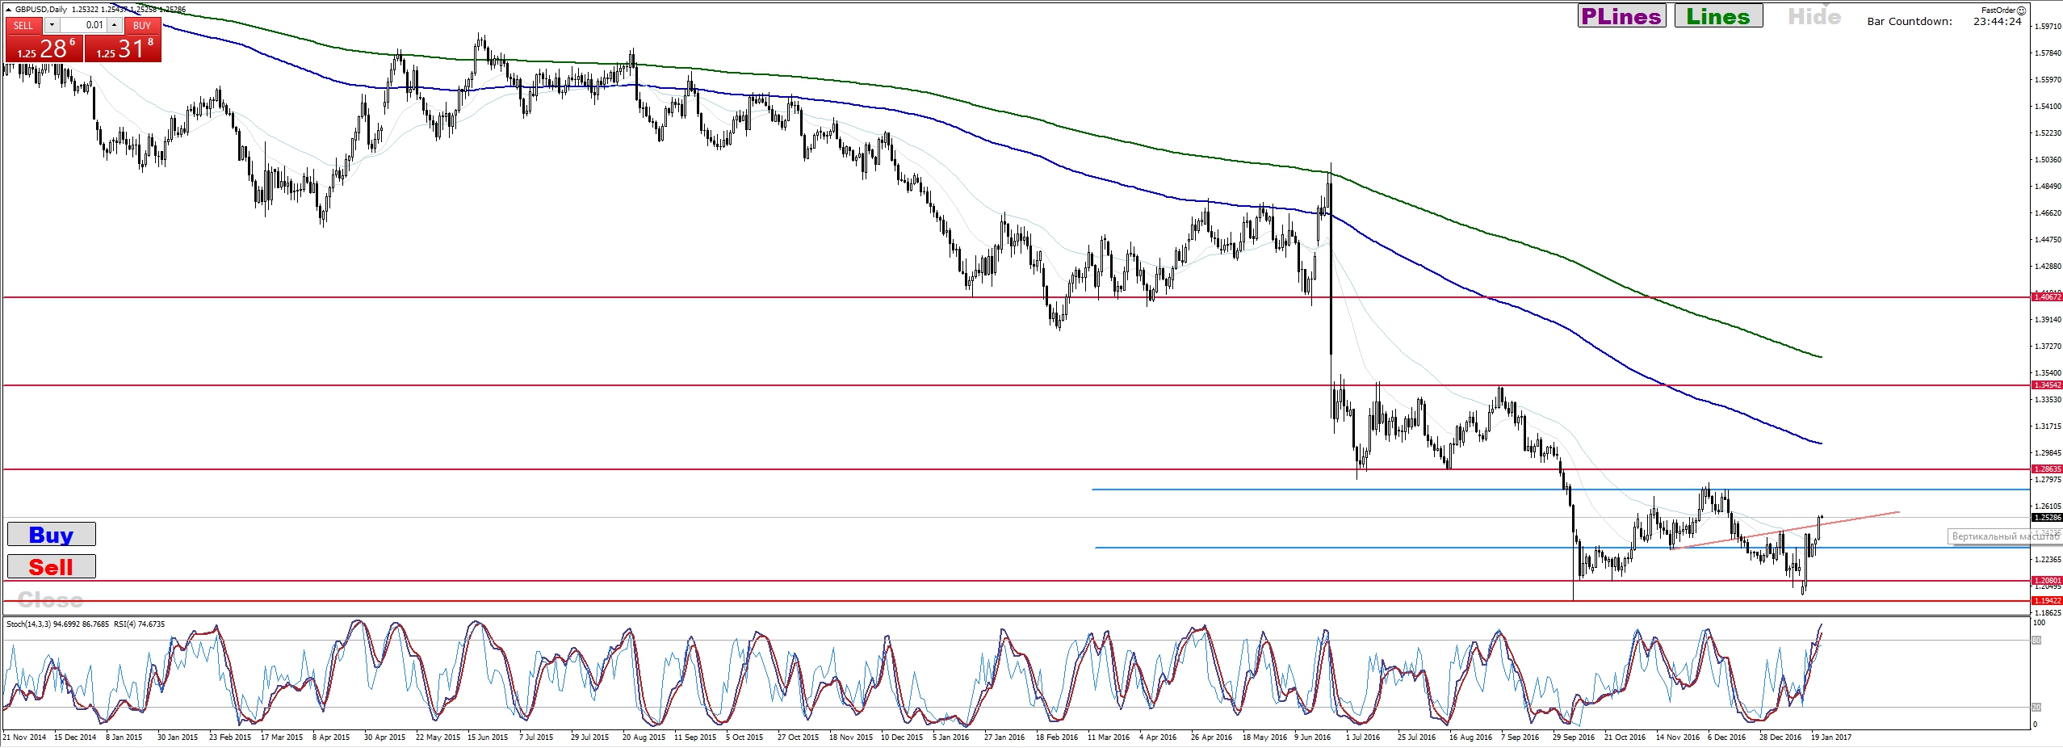Viewport: 2063px width, 748px height.
Task: Click the 1.31715 price scale value
Action: (x=2048, y=427)
